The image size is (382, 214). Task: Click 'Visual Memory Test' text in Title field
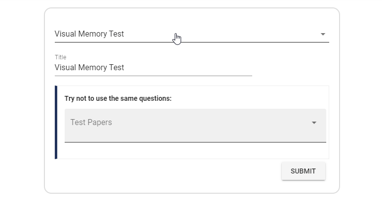pyautogui.click(x=89, y=68)
